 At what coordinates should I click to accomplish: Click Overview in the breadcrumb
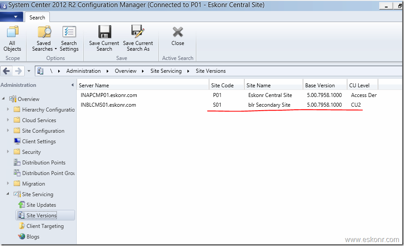pos(125,71)
